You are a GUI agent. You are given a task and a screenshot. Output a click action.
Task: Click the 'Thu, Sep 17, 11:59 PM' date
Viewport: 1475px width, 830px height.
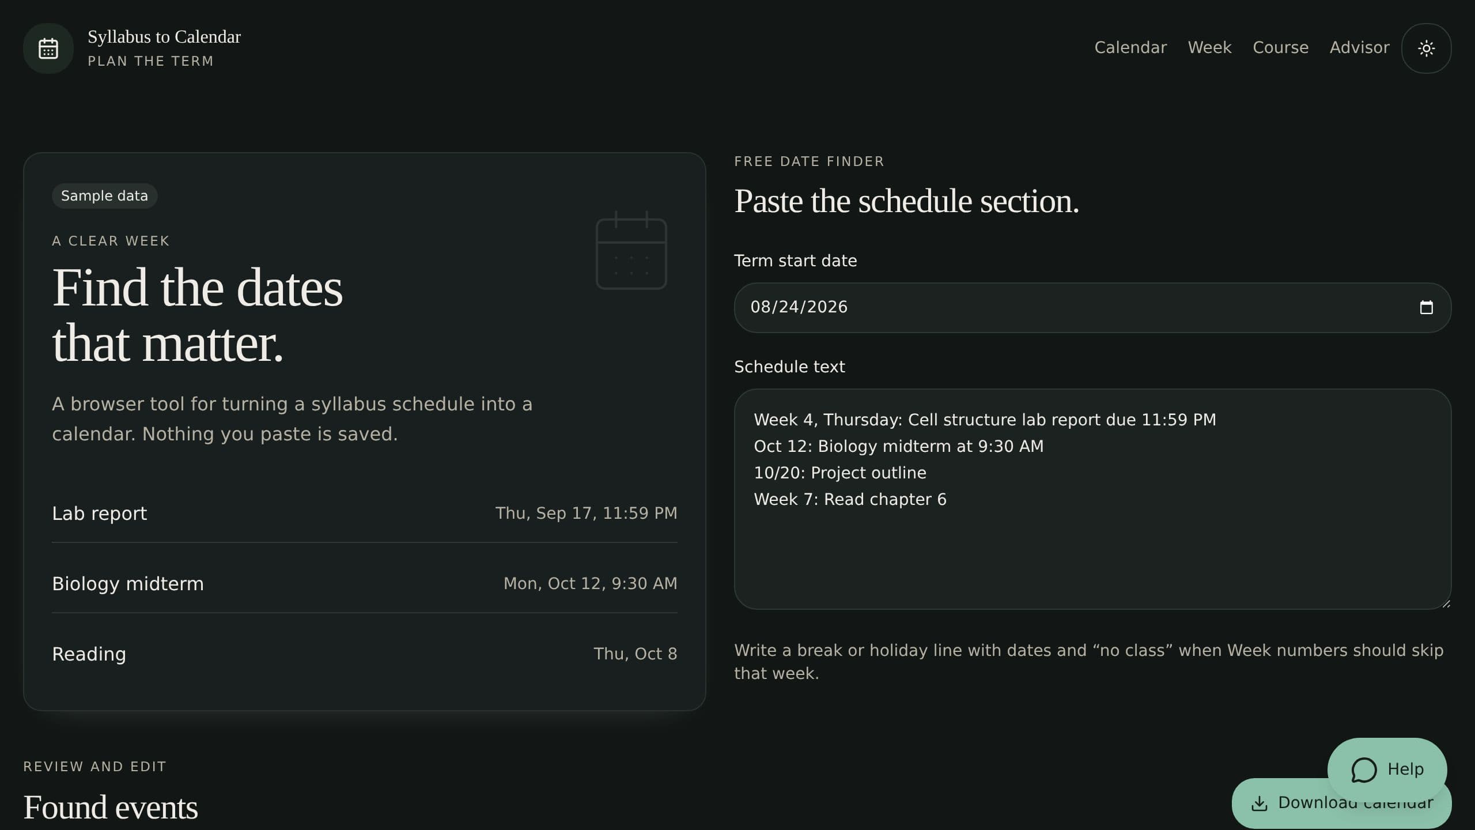pyautogui.click(x=586, y=513)
